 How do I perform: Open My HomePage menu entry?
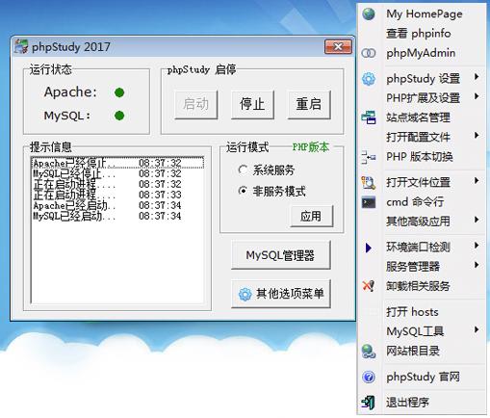point(422,13)
